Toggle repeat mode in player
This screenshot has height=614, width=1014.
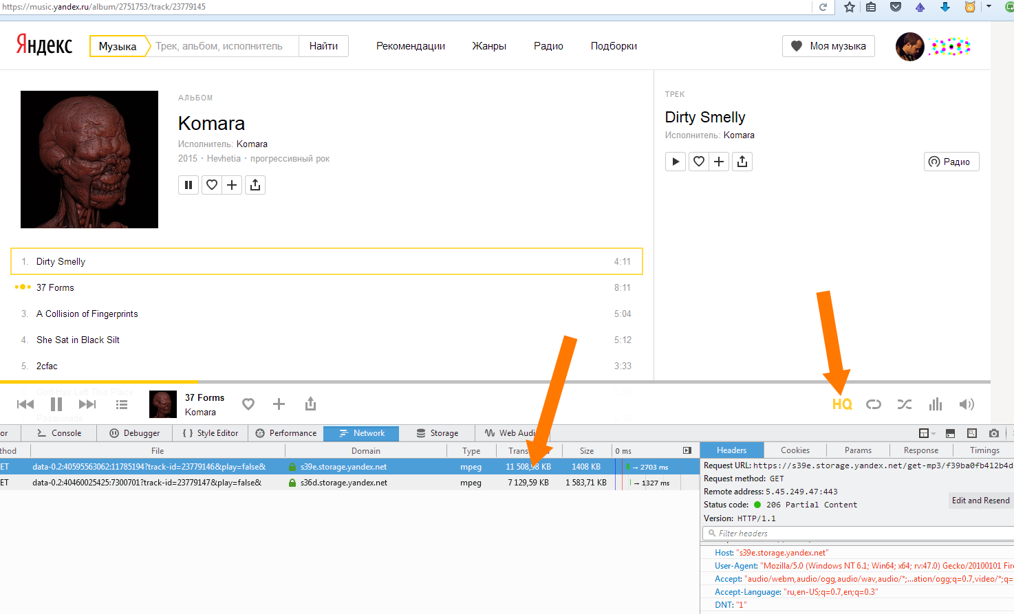tap(874, 404)
